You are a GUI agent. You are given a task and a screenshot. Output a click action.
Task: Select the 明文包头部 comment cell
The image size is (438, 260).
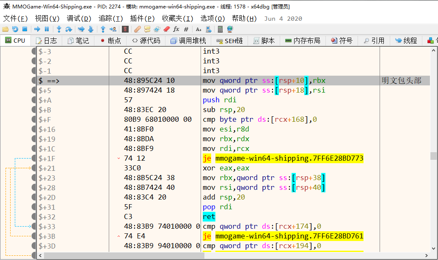tap(405, 81)
